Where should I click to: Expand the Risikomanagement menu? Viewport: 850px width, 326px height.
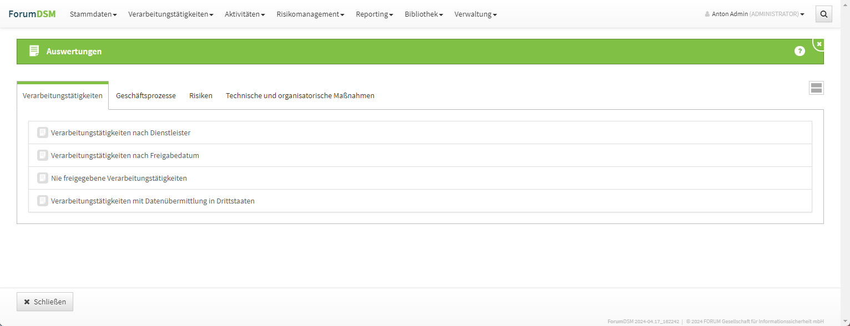(x=310, y=14)
